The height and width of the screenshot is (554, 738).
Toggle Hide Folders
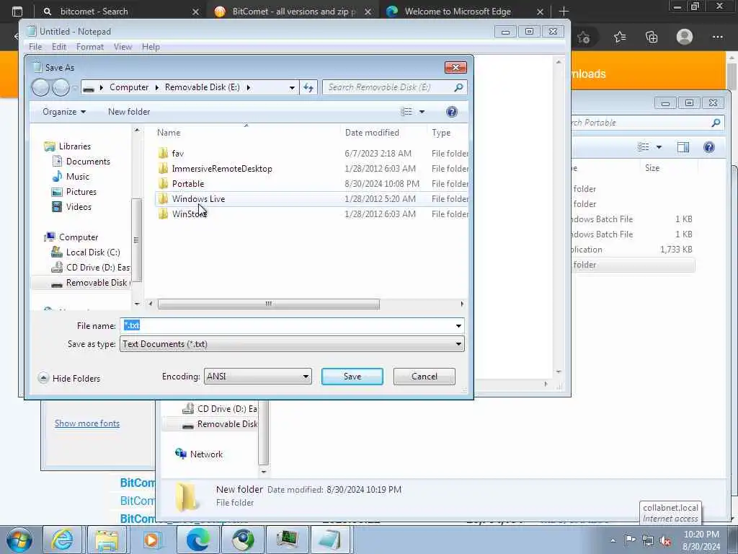(x=69, y=378)
